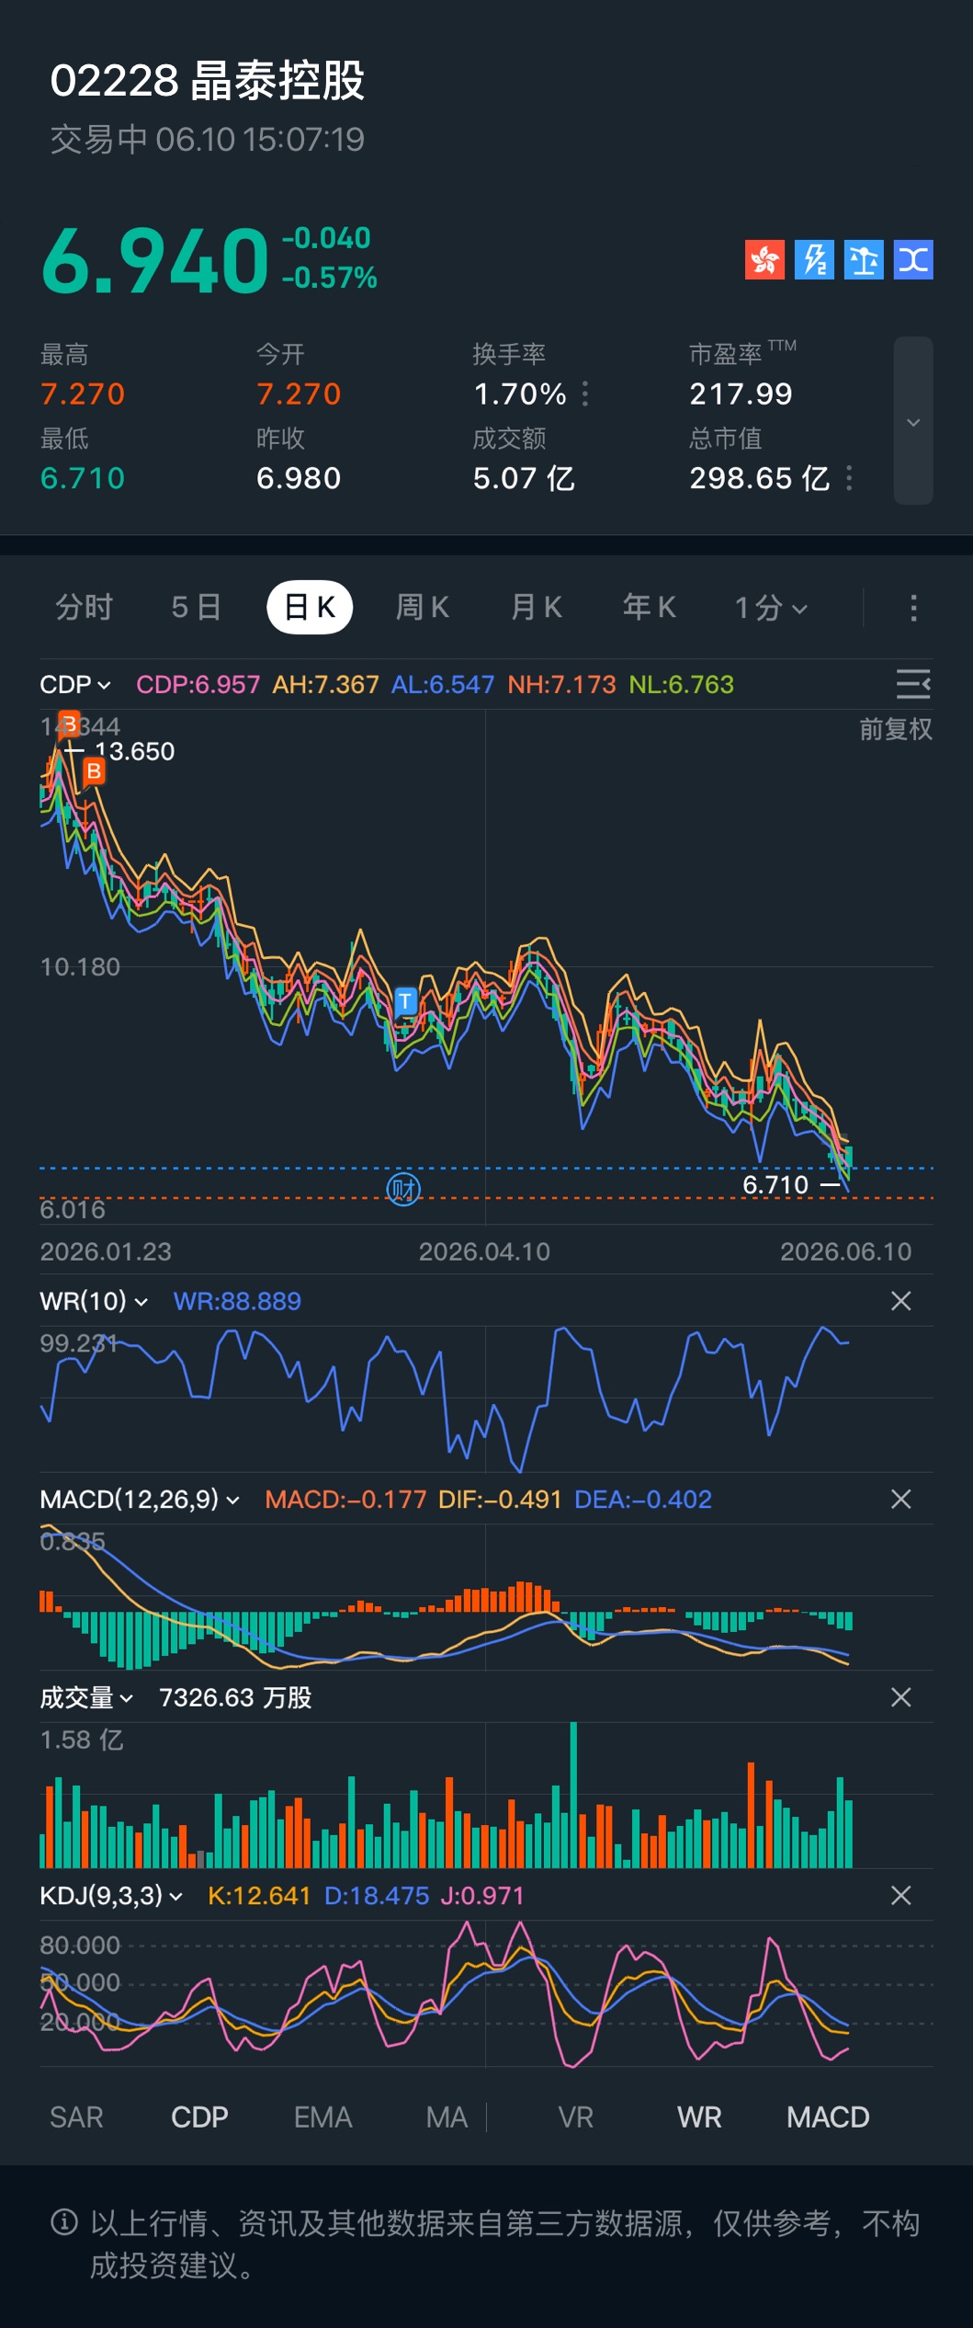
Task: Switch to the 年K chart tab
Action: click(650, 608)
